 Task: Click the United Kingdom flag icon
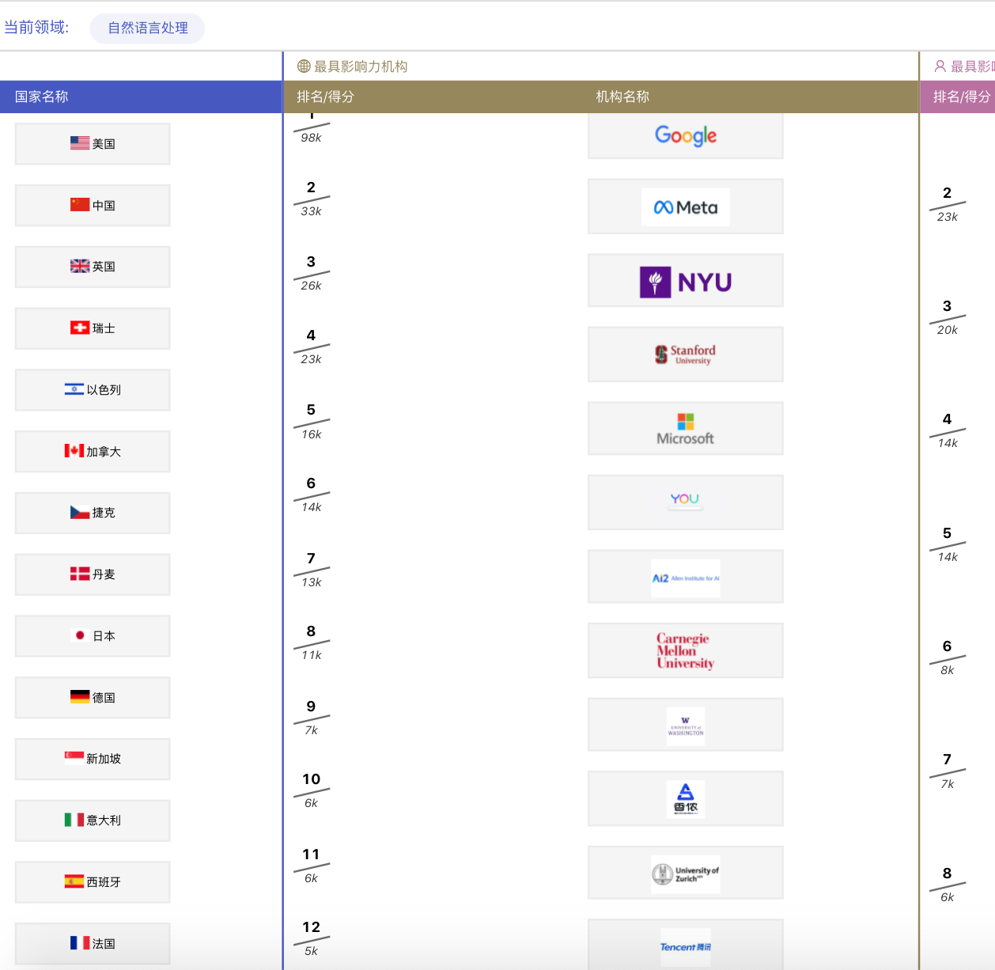click(x=80, y=267)
